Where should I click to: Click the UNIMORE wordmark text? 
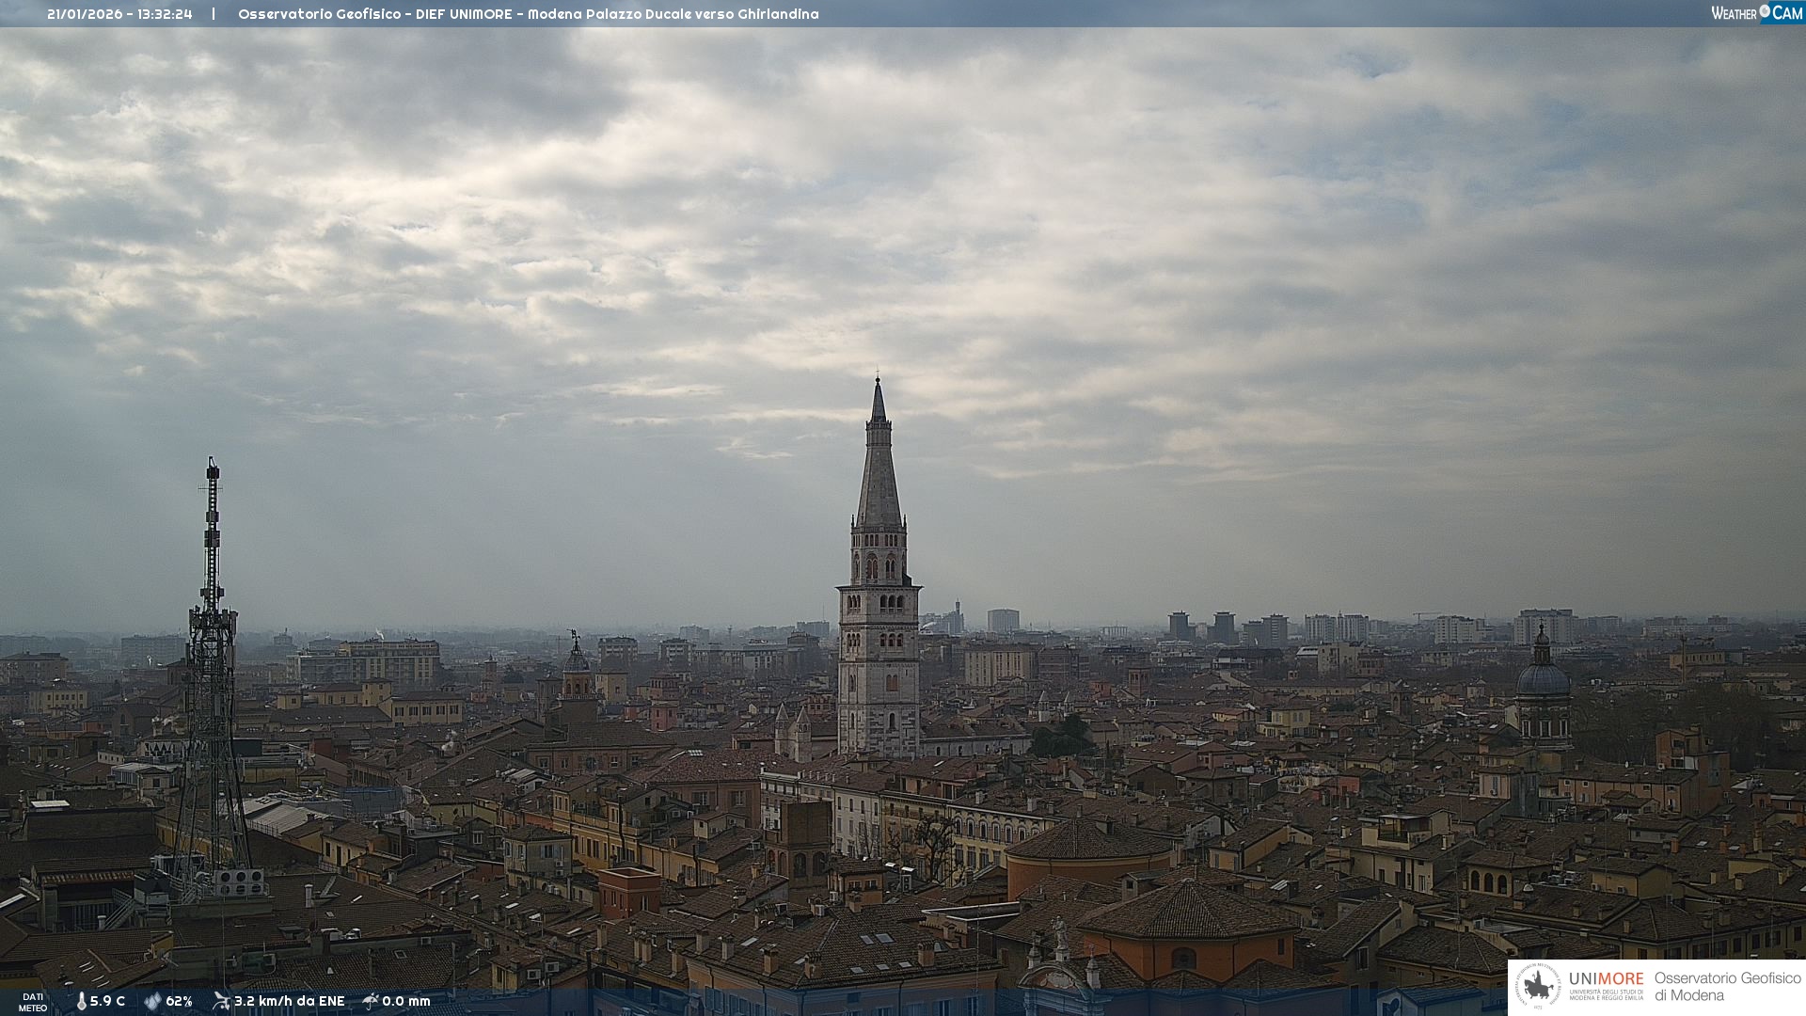pyautogui.click(x=1606, y=978)
